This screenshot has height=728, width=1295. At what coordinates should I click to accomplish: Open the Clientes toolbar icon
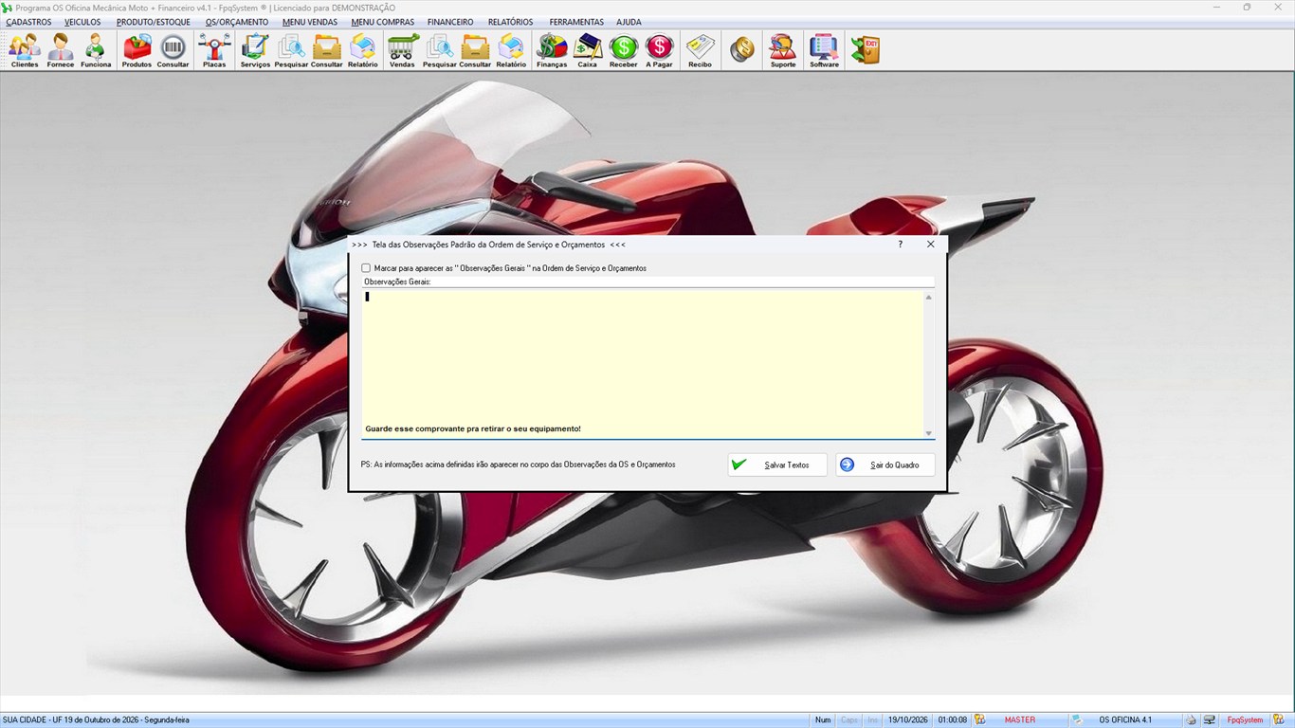click(x=25, y=50)
